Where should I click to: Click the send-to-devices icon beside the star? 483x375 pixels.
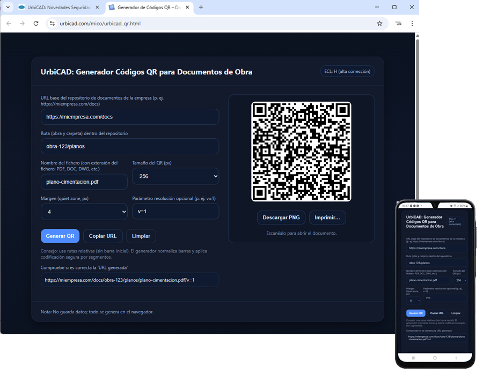tap(398, 24)
